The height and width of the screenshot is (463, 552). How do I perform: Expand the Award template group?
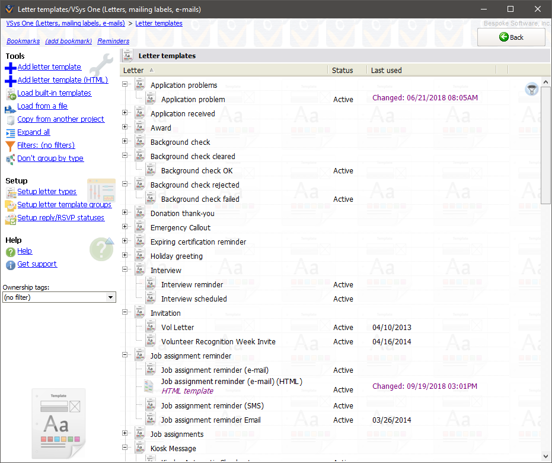[x=123, y=128]
